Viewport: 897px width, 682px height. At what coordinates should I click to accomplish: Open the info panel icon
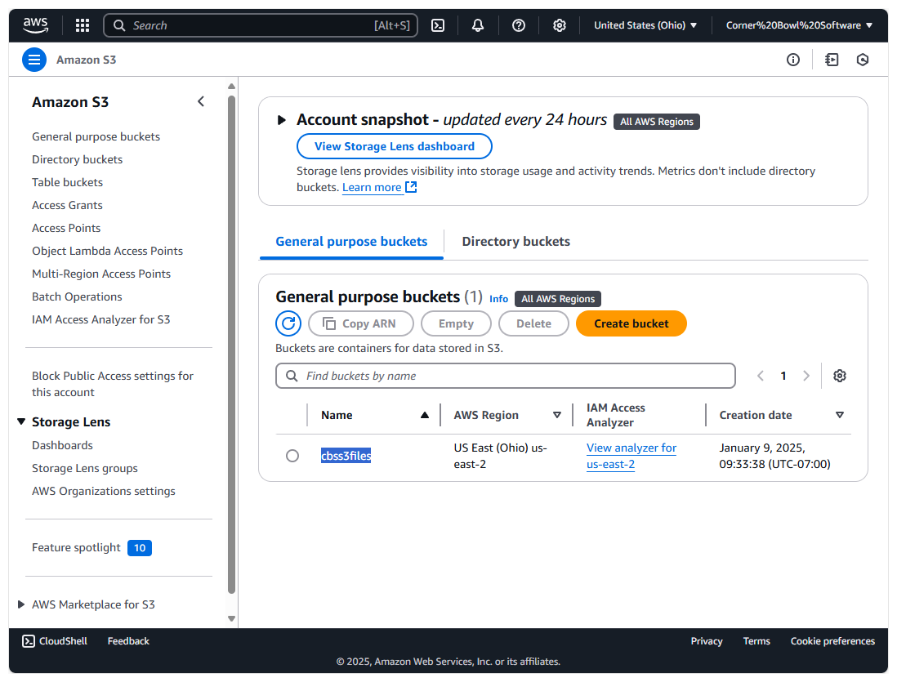click(793, 60)
